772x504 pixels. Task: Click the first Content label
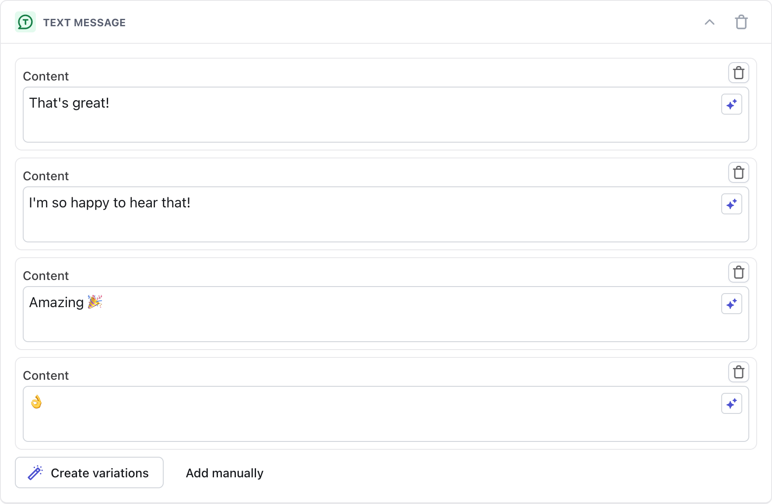(x=46, y=76)
